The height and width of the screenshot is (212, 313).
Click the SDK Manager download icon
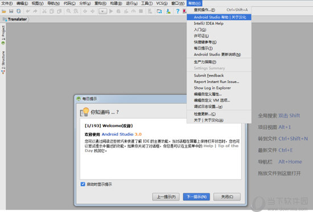(x=168, y=11)
